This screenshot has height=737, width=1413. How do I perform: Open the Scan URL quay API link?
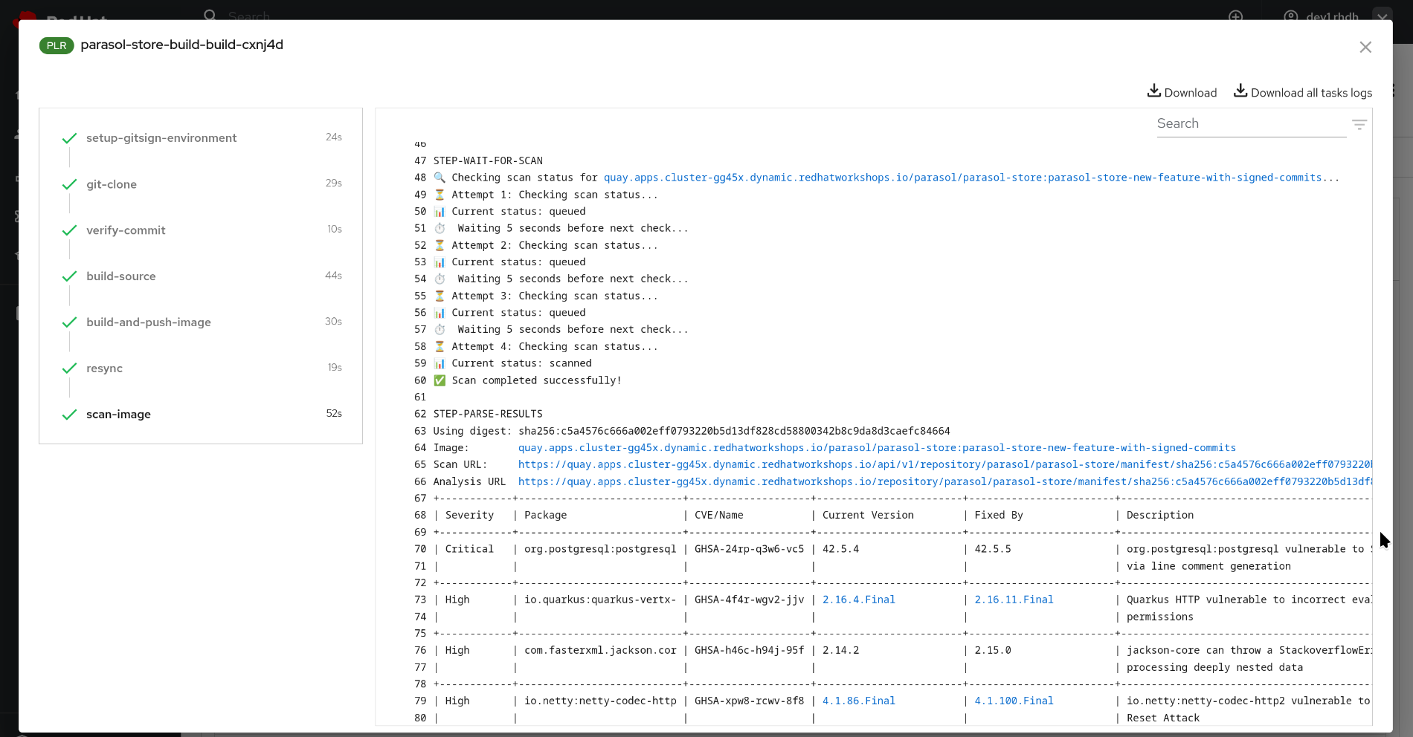(944, 465)
